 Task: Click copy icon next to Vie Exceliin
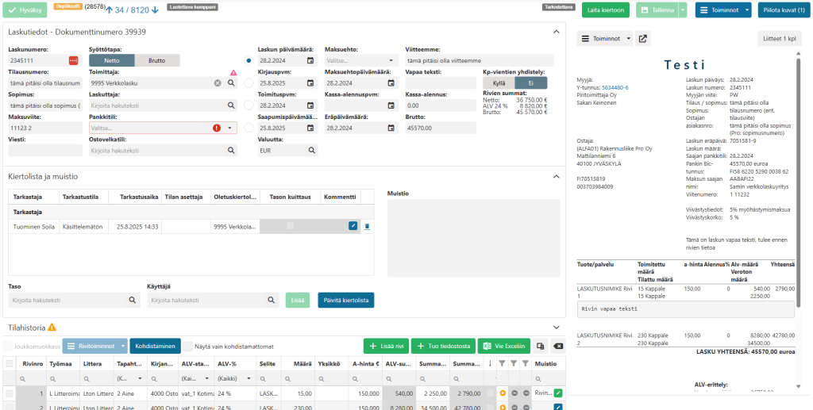click(x=541, y=346)
